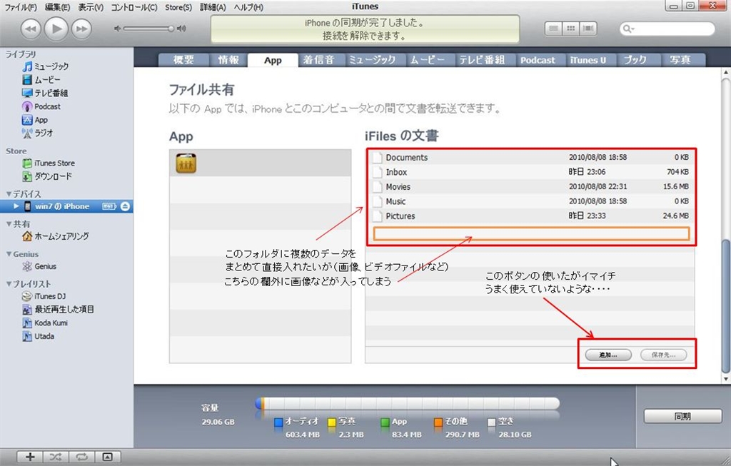Image resolution: width=731 pixels, height=466 pixels.
Task: Open the Koda Kumi playlist
Action: (x=45, y=323)
